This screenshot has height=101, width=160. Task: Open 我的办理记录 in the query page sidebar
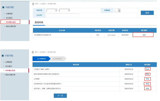click(x=11, y=26)
